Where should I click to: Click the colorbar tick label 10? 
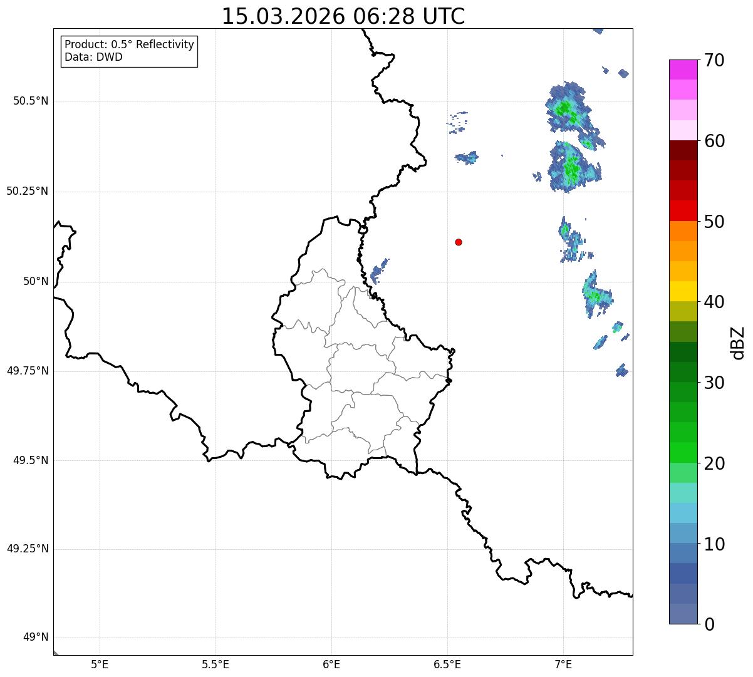[x=714, y=544]
